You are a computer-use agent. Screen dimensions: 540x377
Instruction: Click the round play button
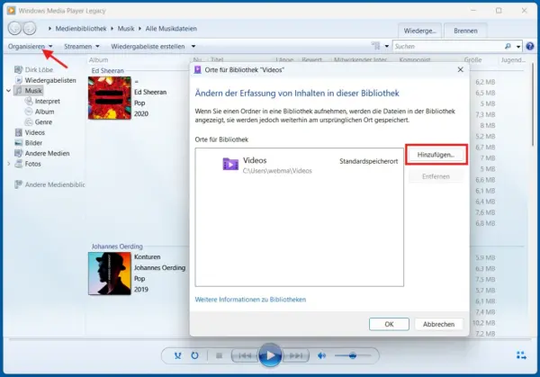click(270, 355)
